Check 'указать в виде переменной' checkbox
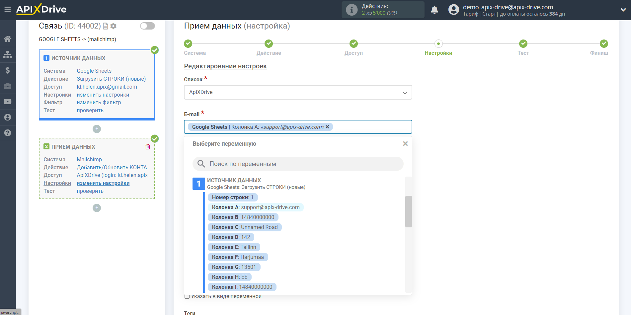Image resolution: width=631 pixels, height=315 pixels. coord(187,296)
